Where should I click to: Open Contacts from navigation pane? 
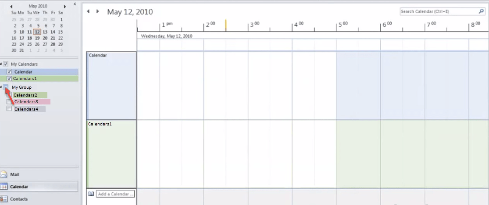4,199
